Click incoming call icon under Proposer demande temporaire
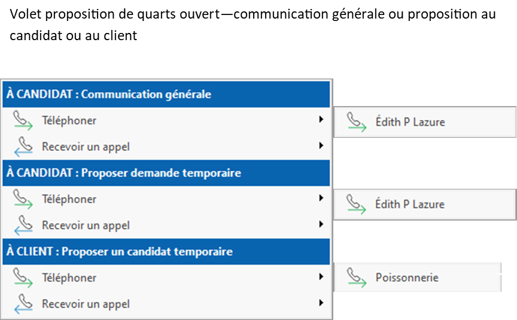Screen dimensions: 517x320 tap(23, 225)
